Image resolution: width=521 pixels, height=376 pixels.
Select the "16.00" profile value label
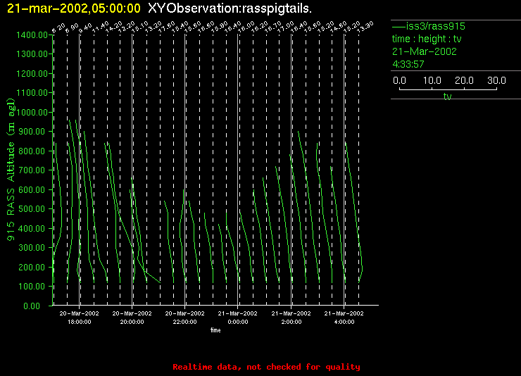246,27
